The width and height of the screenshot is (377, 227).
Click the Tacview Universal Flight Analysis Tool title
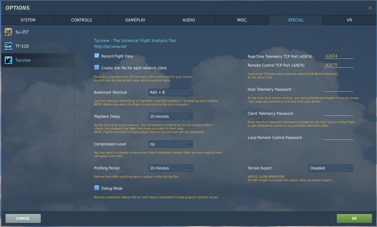(135, 41)
